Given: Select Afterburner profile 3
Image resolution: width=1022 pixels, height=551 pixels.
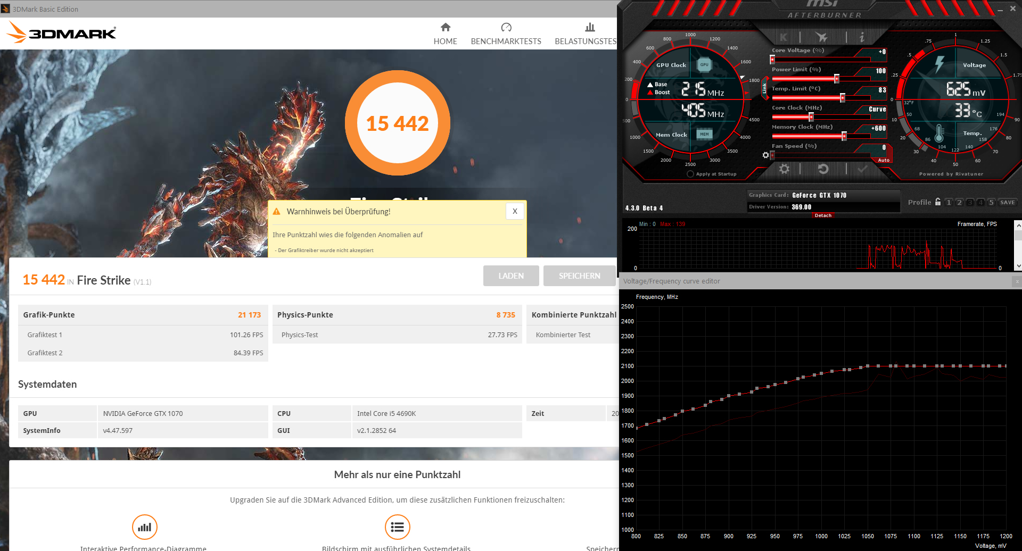Looking at the screenshot, I should click(970, 203).
